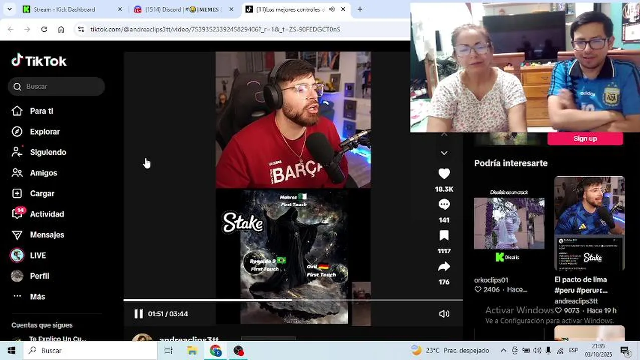Open orkoclips01 recommended video thumbnail
The height and width of the screenshot is (360, 640).
pos(509,223)
